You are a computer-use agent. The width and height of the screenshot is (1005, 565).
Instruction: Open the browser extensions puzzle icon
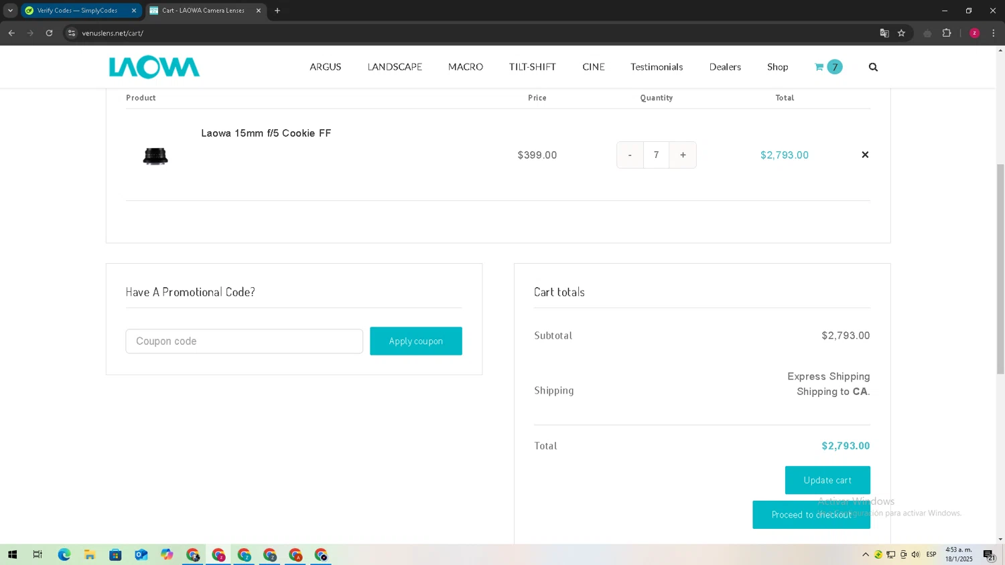(947, 33)
